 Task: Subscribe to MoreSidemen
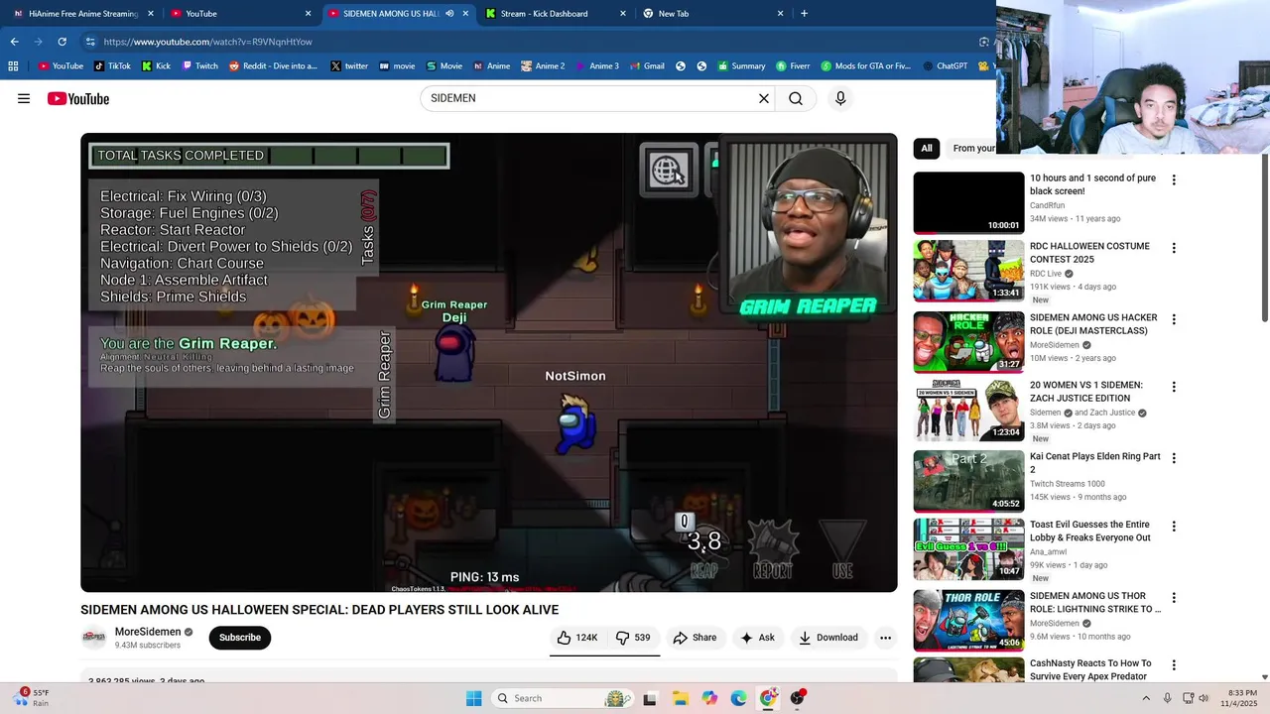240,638
